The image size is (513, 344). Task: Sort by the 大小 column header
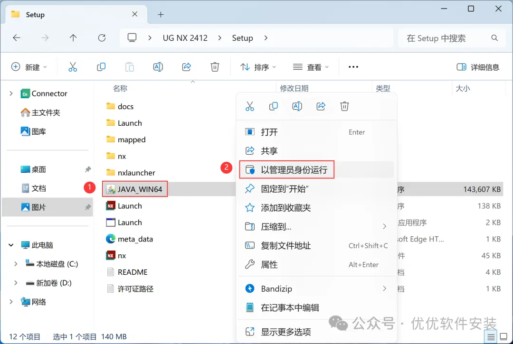tap(463, 88)
